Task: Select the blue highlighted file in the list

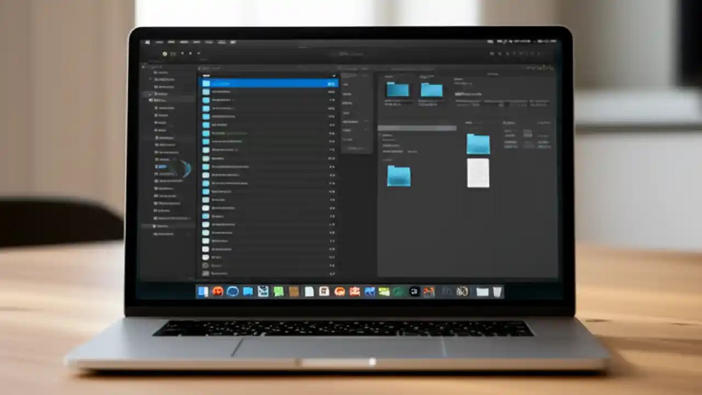Action: 269,83
